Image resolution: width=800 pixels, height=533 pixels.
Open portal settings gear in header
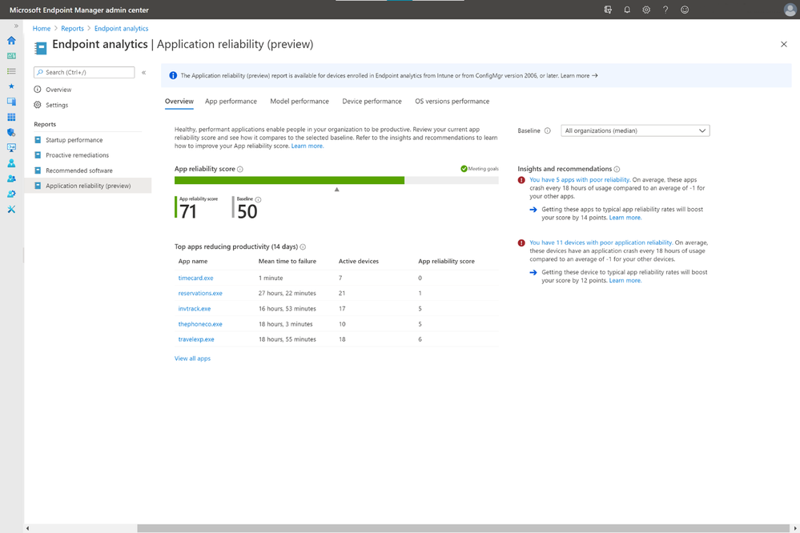[646, 10]
